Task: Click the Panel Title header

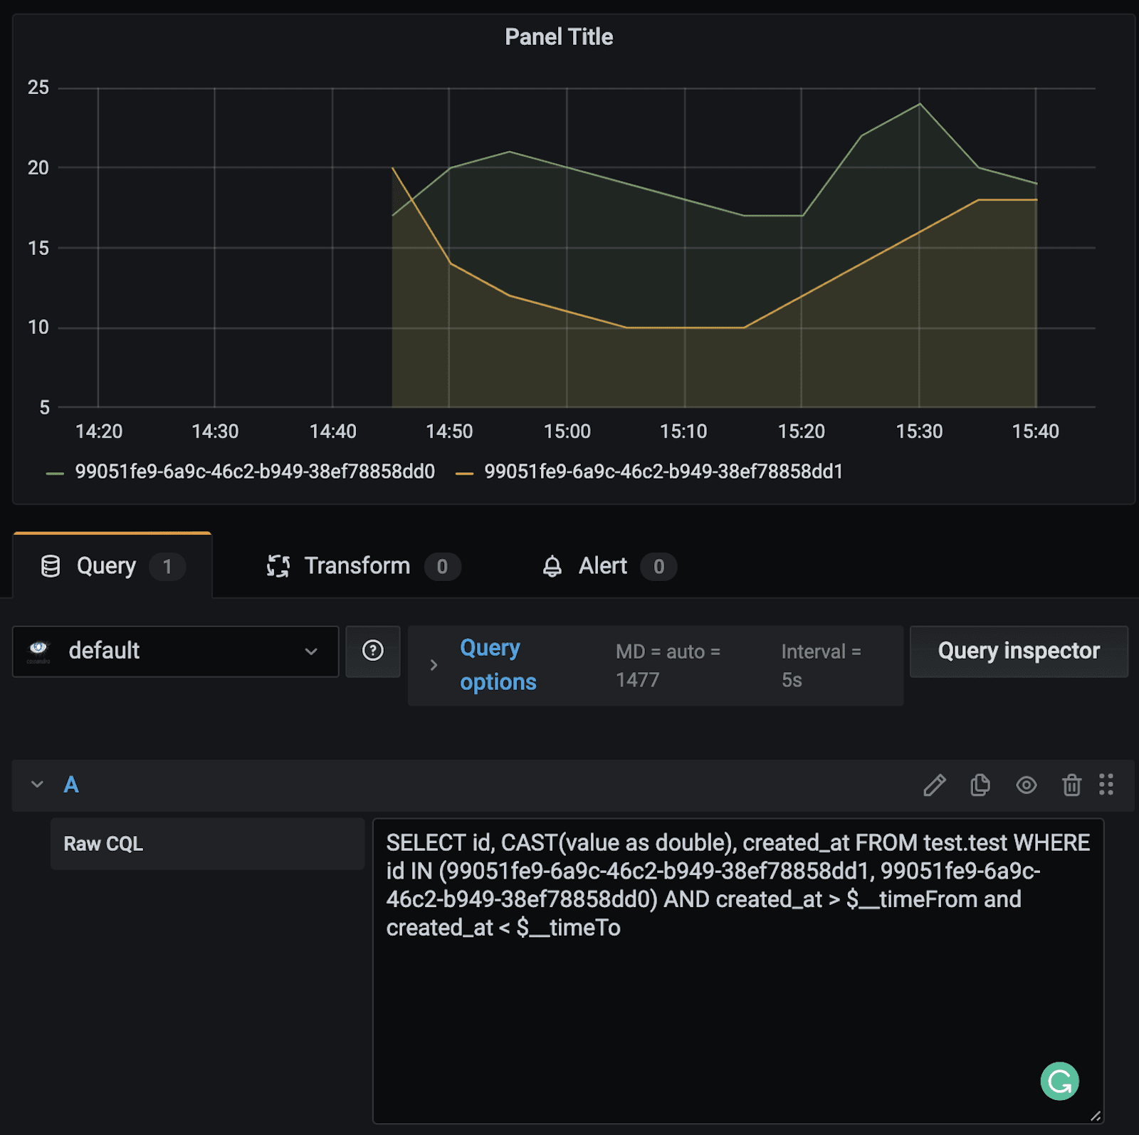Action: (x=559, y=37)
